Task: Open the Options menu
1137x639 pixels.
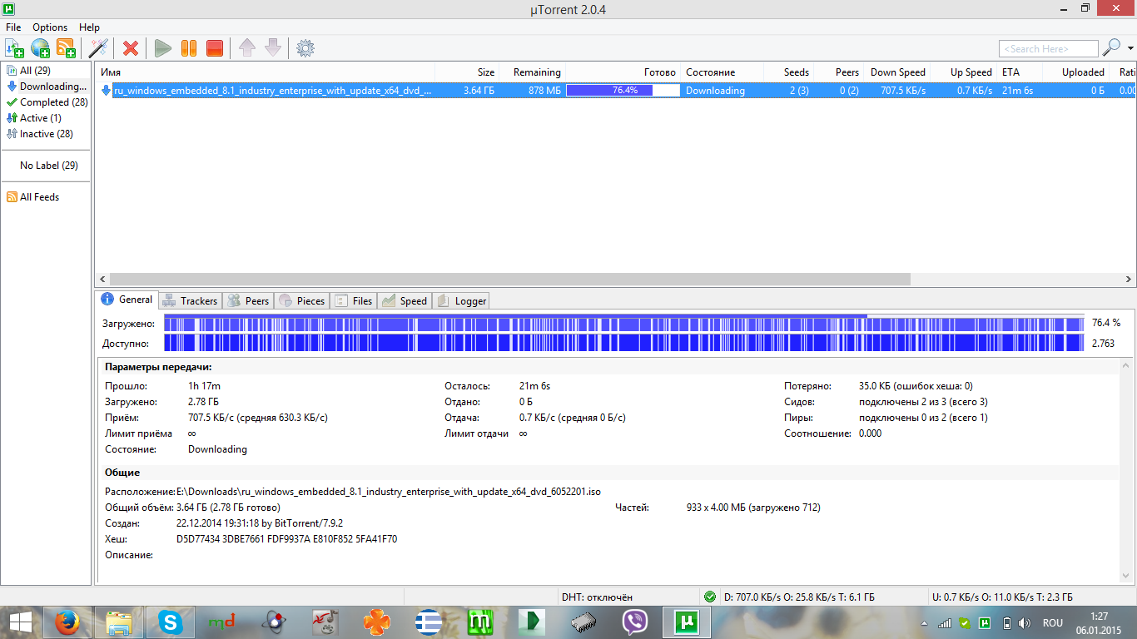Action: (50, 27)
